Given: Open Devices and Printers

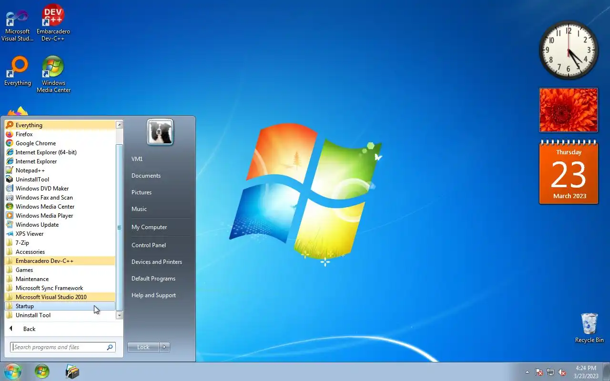Looking at the screenshot, I should [160, 262].
